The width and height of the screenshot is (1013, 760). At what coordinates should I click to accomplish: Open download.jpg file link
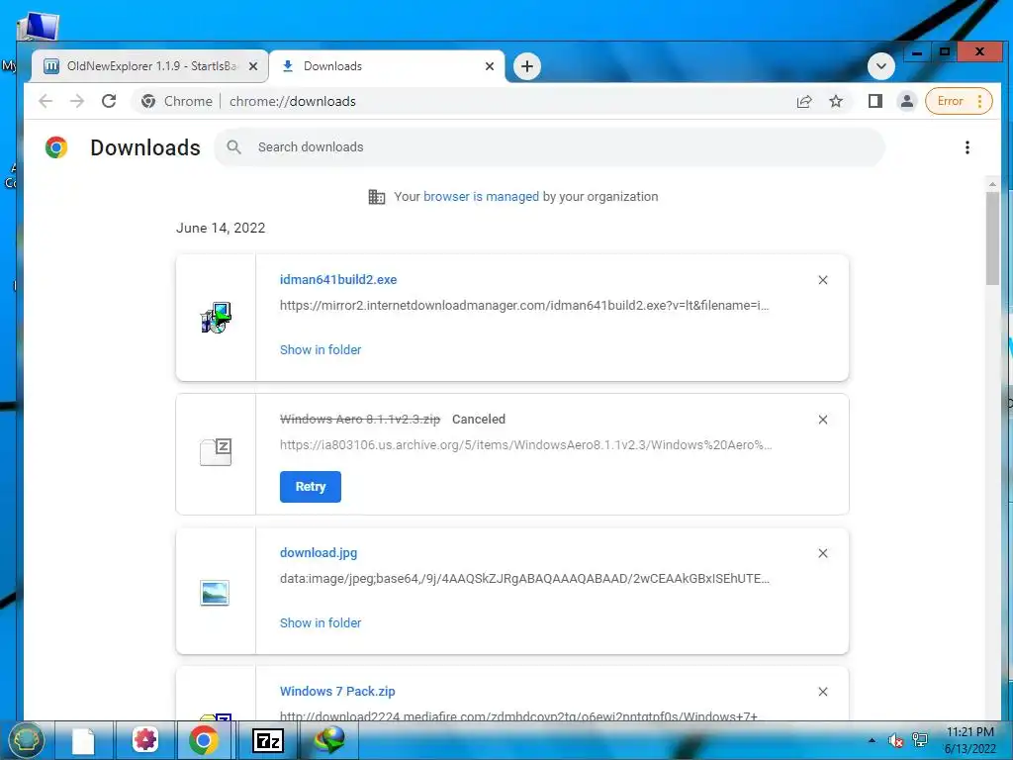[319, 553]
